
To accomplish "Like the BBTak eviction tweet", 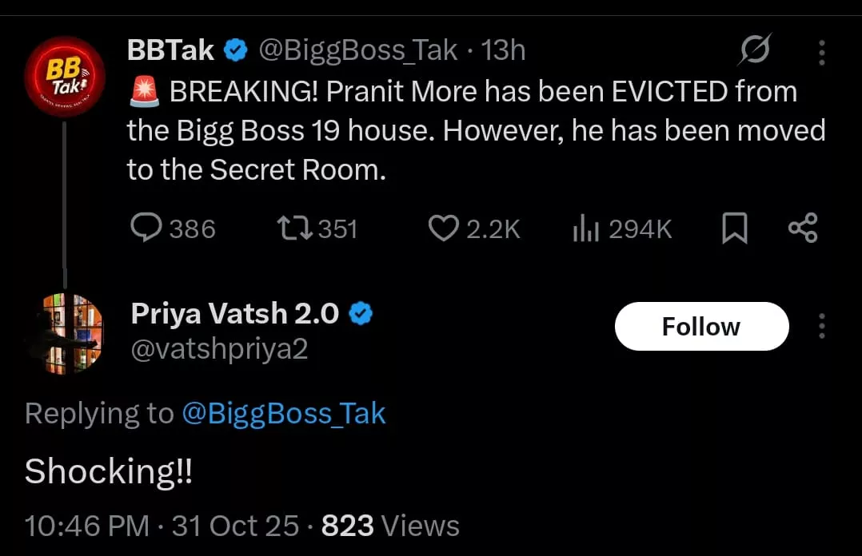I will pos(444,228).
